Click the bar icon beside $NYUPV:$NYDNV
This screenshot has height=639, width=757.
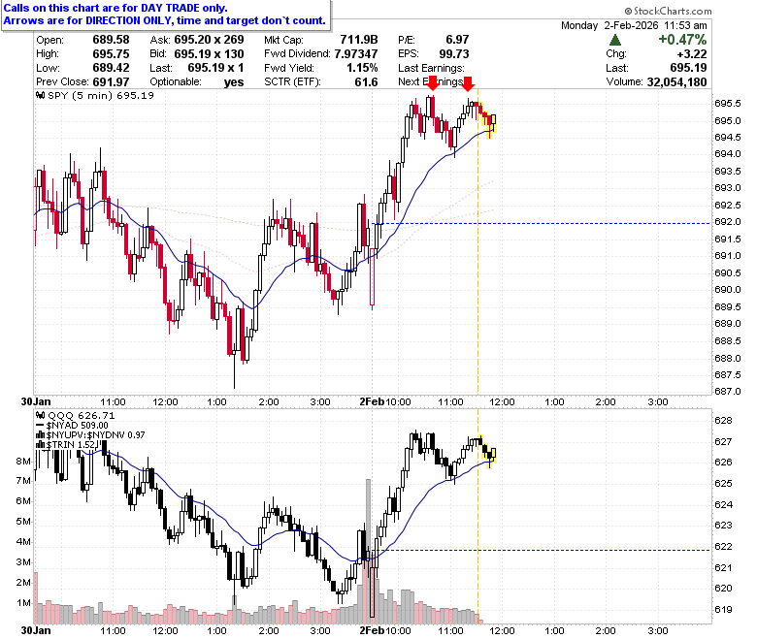coord(41,434)
